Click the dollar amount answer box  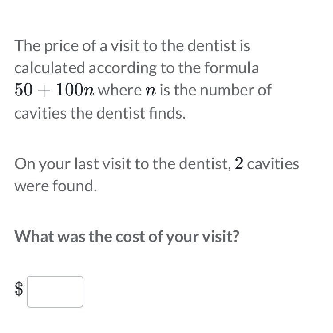point(55,292)
